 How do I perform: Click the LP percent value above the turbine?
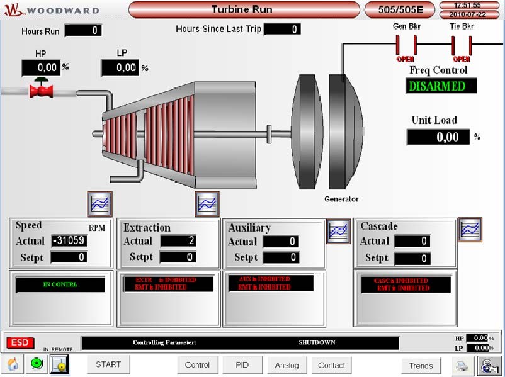(120, 67)
